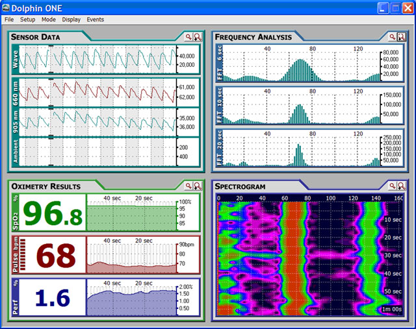
Task: Open the File menu
Action: pos(9,20)
